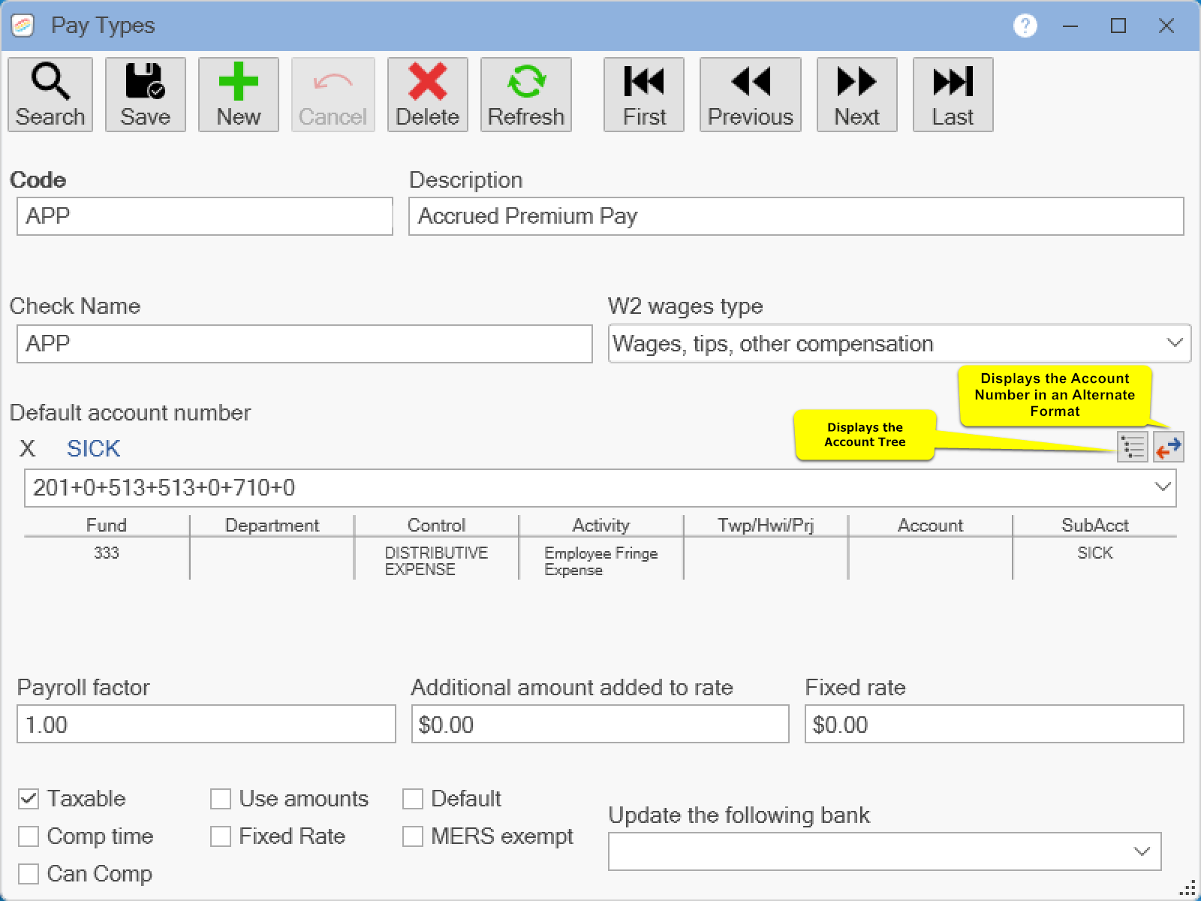Open the Update the following bank dropdown
Viewport: 1201px width, 901px height.
click(x=885, y=851)
